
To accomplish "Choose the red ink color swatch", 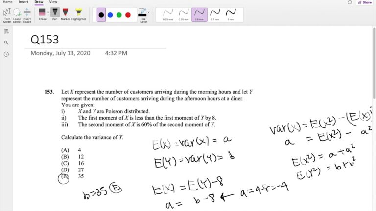I will click(x=128, y=15).
